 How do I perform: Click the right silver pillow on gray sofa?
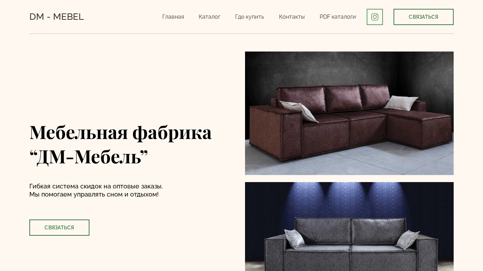coord(408,239)
